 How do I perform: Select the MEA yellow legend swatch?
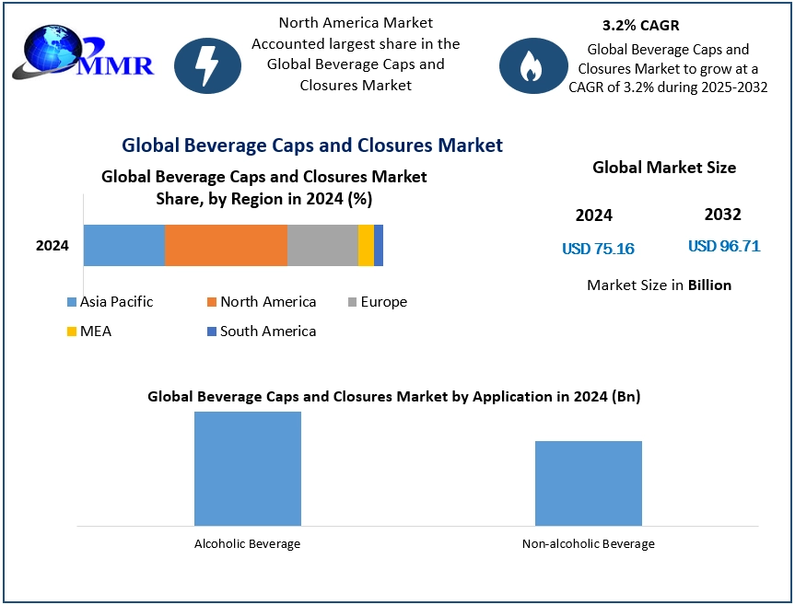click(x=72, y=332)
